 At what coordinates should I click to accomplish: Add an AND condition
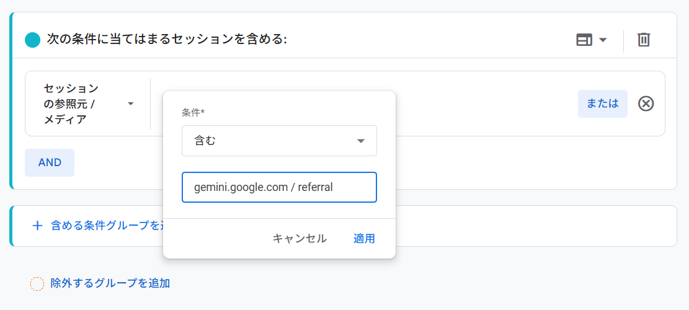50,162
